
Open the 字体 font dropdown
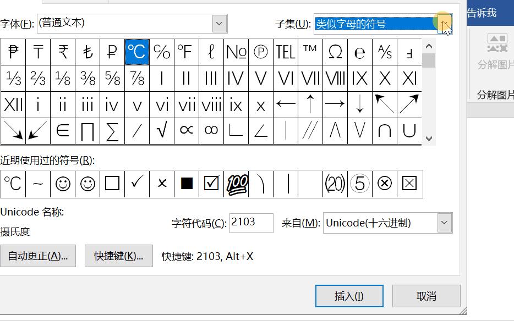[219, 23]
